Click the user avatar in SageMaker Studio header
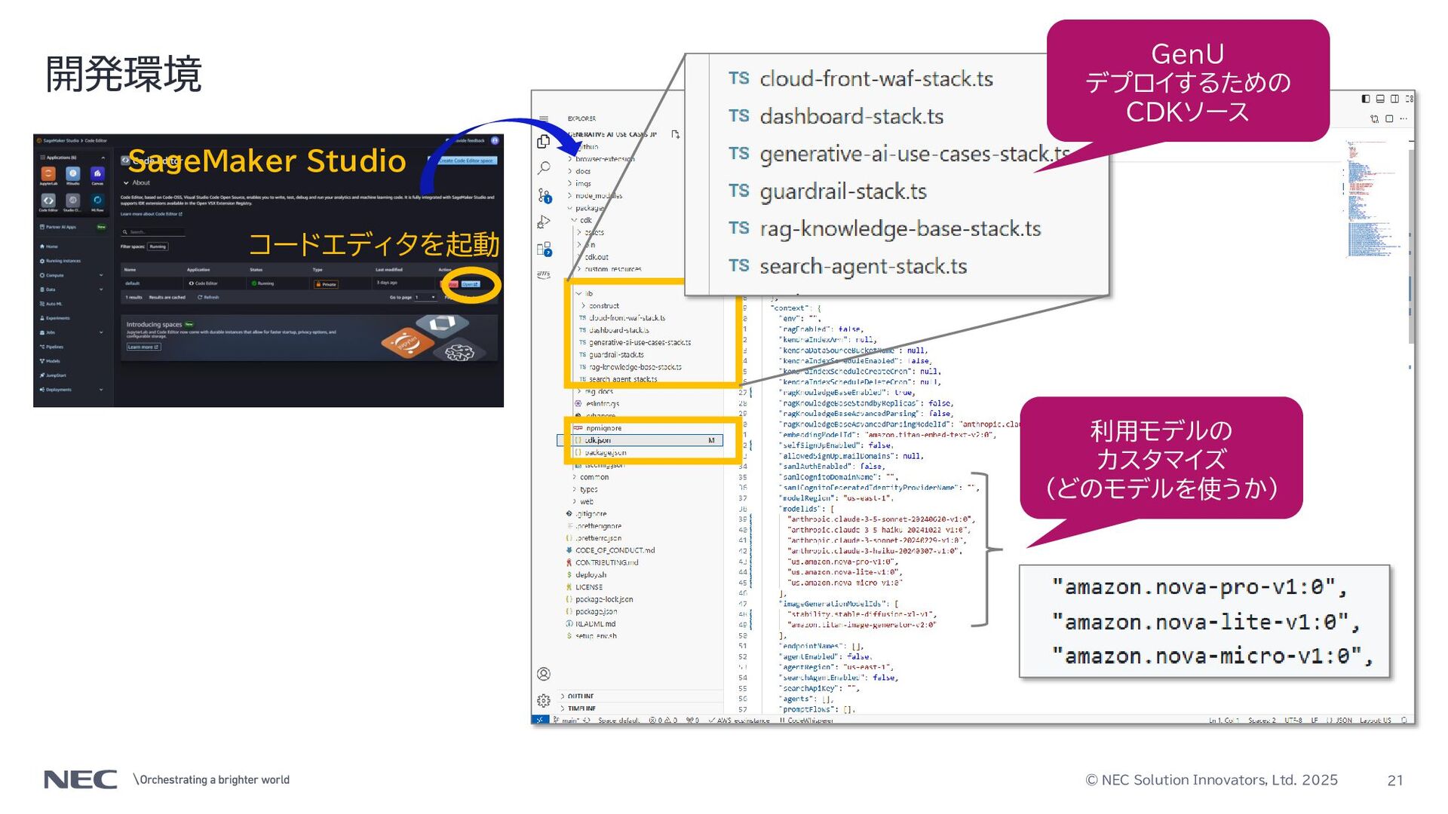The height and width of the screenshot is (814, 1448). click(495, 140)
